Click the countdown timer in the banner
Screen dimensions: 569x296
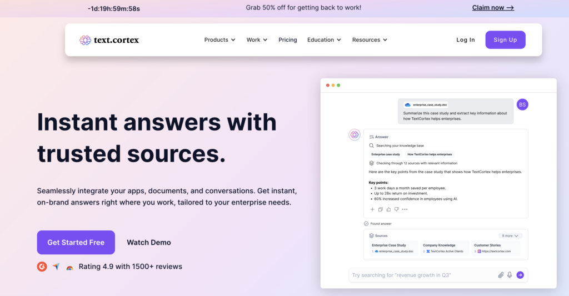click(114, 9)
